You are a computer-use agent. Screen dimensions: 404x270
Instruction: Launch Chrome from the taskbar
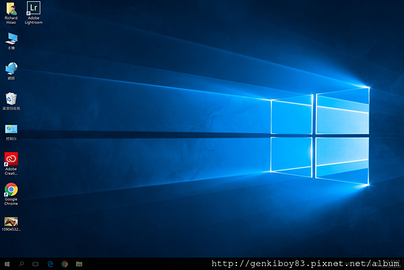(x=65, y=264)
